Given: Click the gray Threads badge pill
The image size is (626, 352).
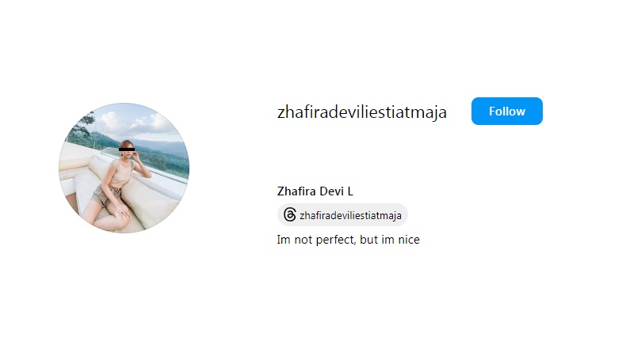Looking at the screenshot, I should [x=342, y=215].
